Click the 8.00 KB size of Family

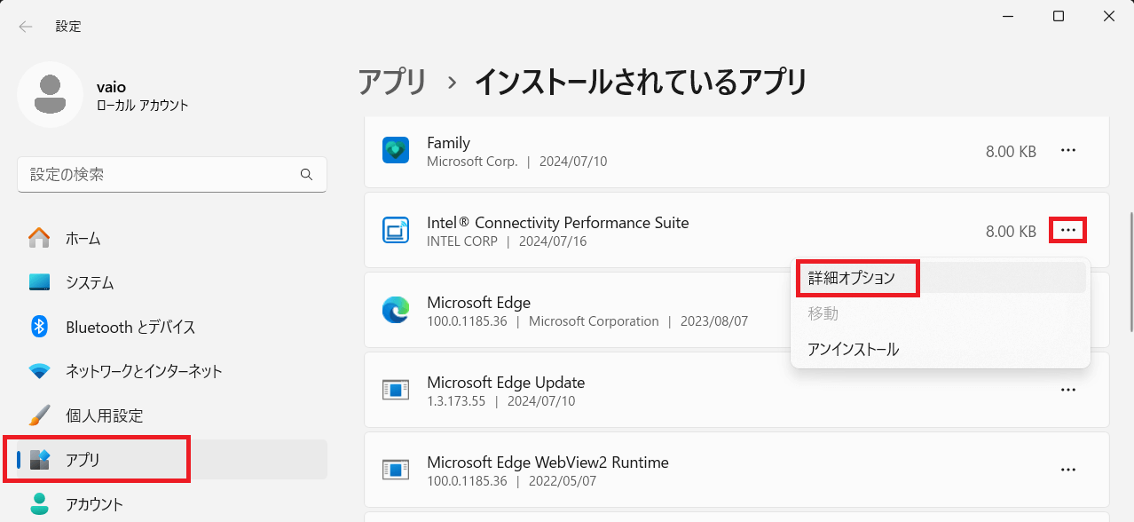(x=1011, y=152)
